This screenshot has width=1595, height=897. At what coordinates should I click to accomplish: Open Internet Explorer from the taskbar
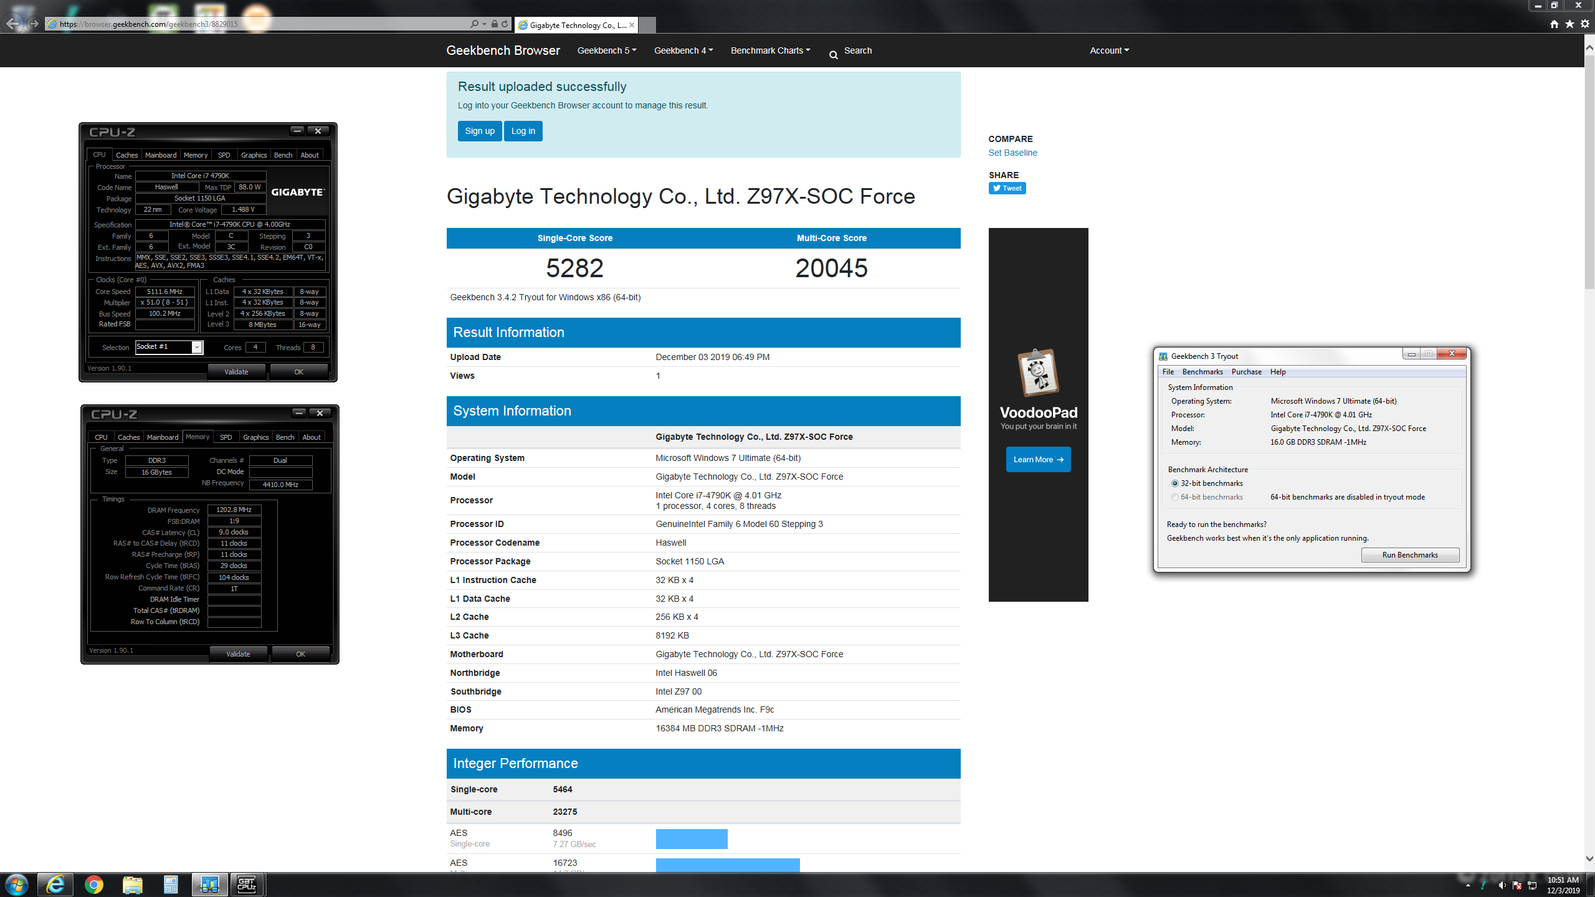tap(55, 885)
